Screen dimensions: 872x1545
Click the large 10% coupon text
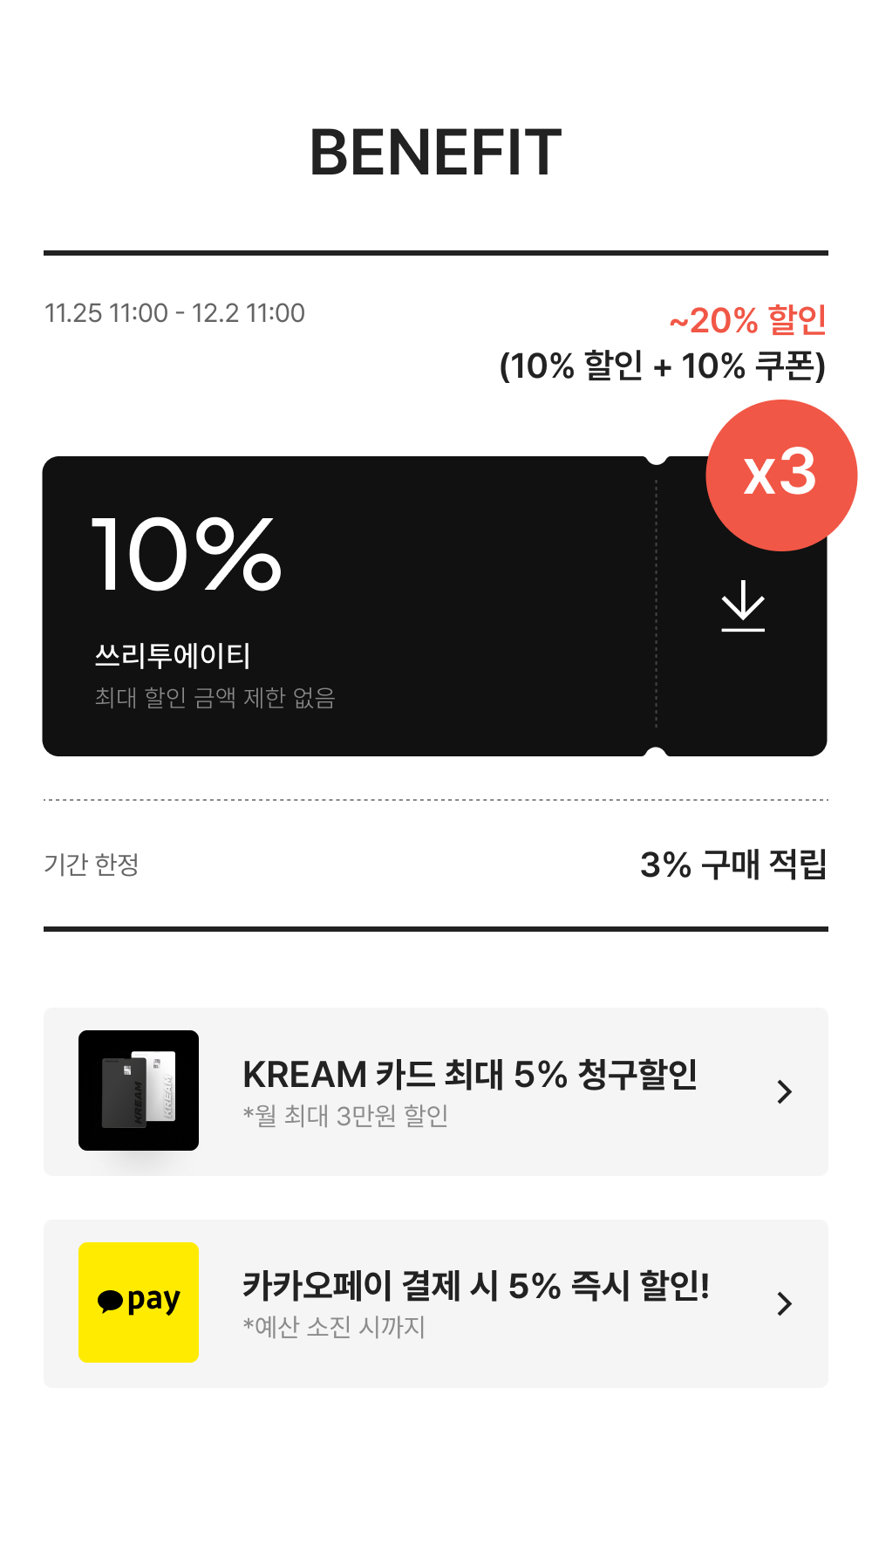click(187, 555)
